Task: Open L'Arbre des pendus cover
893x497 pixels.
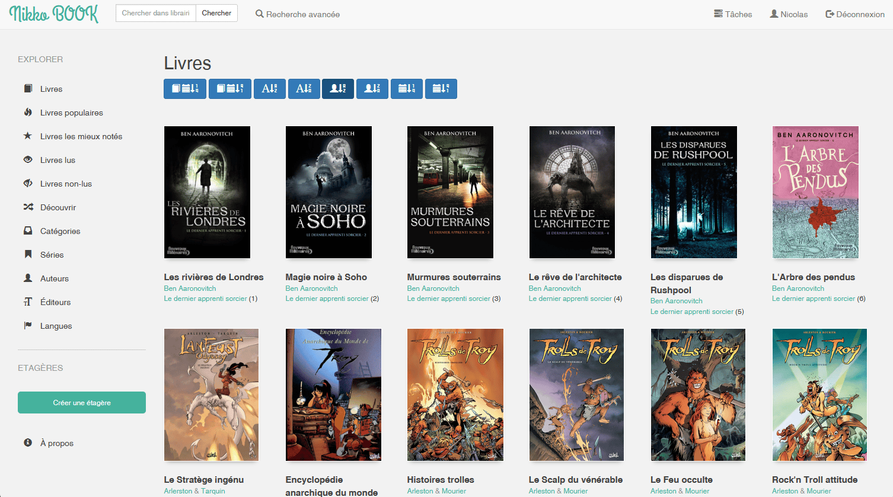Action: (815, 193)
